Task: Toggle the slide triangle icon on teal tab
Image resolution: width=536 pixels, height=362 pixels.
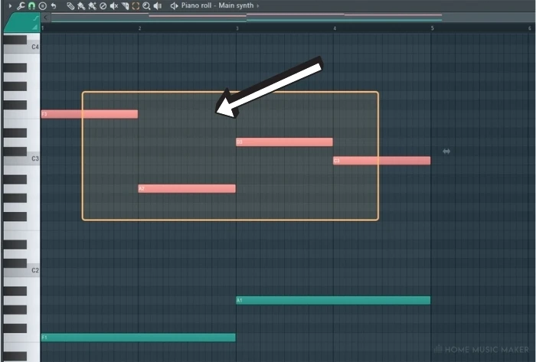Action: pyautogui.click(x=35, y=28)
